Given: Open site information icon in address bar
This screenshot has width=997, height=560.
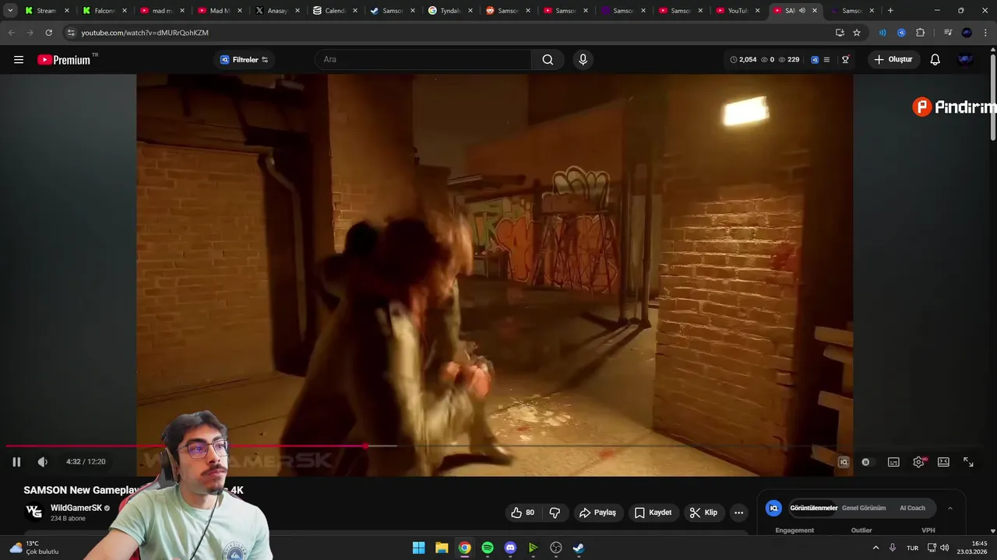Looking at the screenshot, I should point(70,33).
